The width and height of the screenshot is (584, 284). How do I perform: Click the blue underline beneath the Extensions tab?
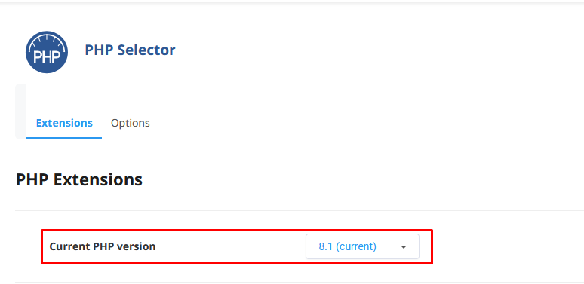(x=64, y=139)
